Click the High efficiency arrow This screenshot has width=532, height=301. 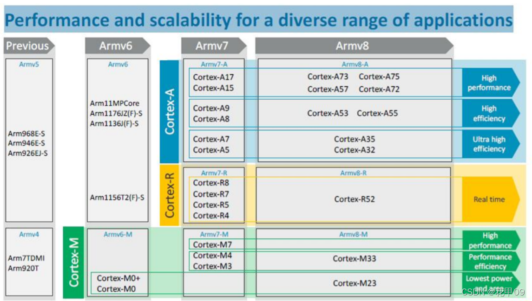tap(491, 114)
